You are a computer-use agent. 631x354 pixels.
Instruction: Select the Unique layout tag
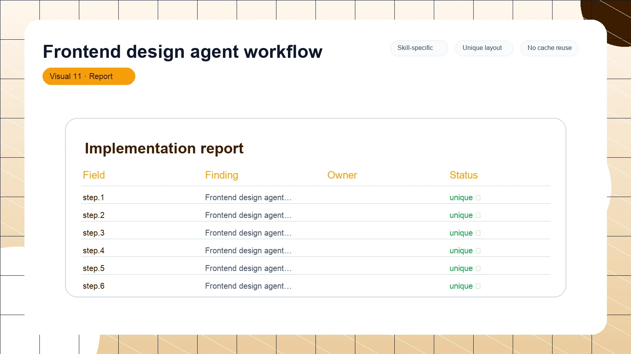[x=484, y=48]
